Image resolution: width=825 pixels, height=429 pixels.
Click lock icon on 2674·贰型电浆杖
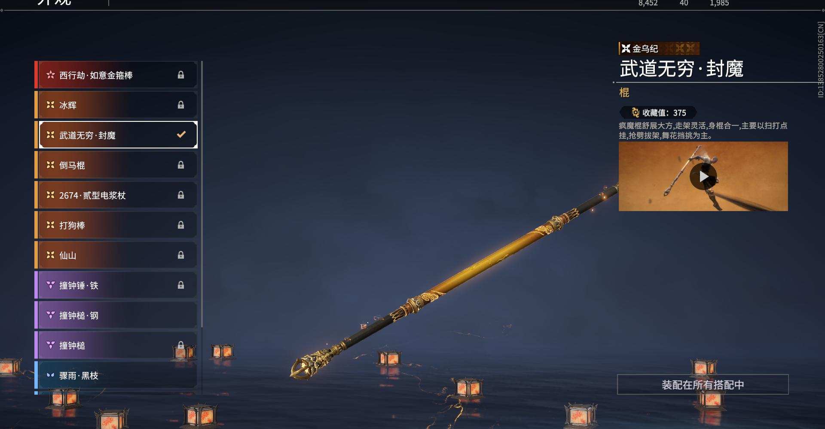[x=181, y=195]
